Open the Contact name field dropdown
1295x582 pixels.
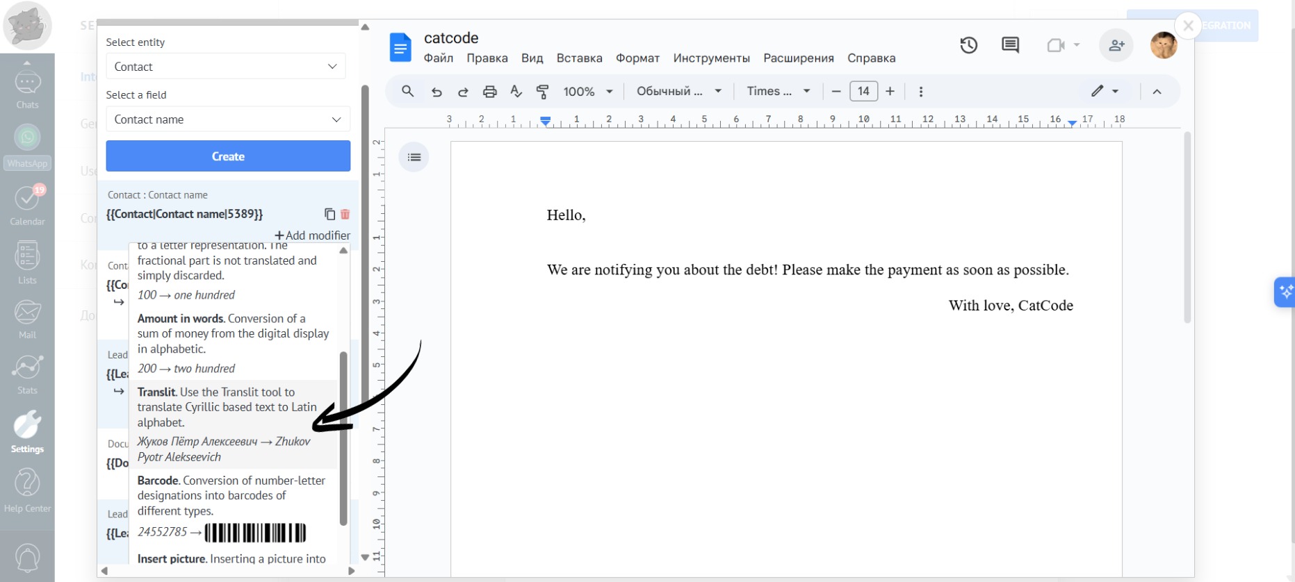click(x=227, y=119)
